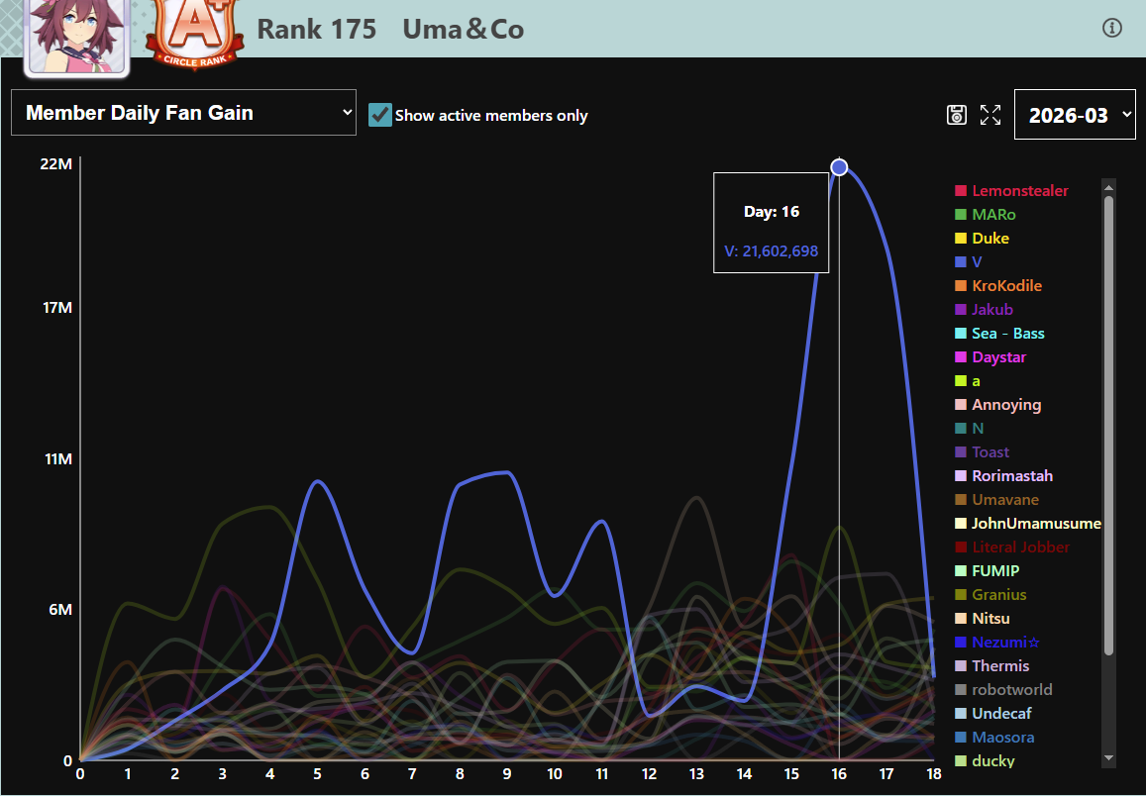Click x-axis day 18 label
This screenshot has height=796, width=1146.
click(x=934, y=774)
